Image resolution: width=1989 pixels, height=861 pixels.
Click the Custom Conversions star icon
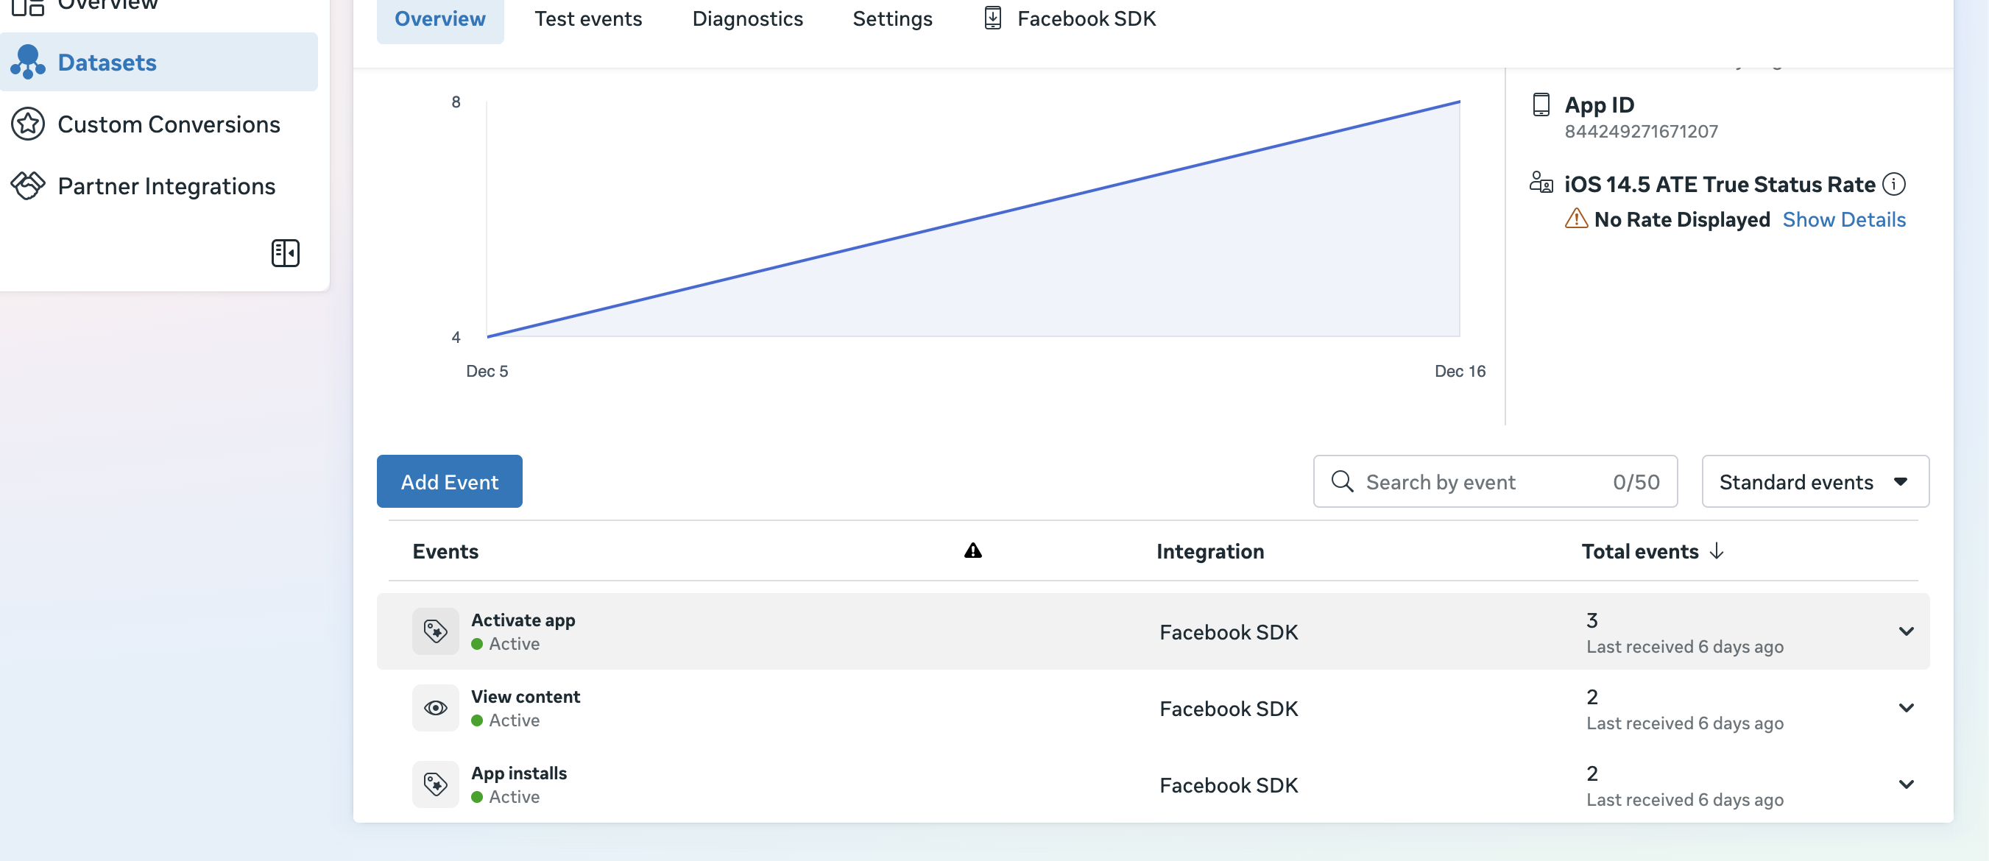pyautogui.click(x=28, y=124)
